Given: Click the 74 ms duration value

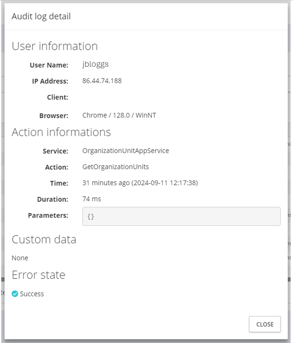Looking at the screenshot, I should [92, 199].
